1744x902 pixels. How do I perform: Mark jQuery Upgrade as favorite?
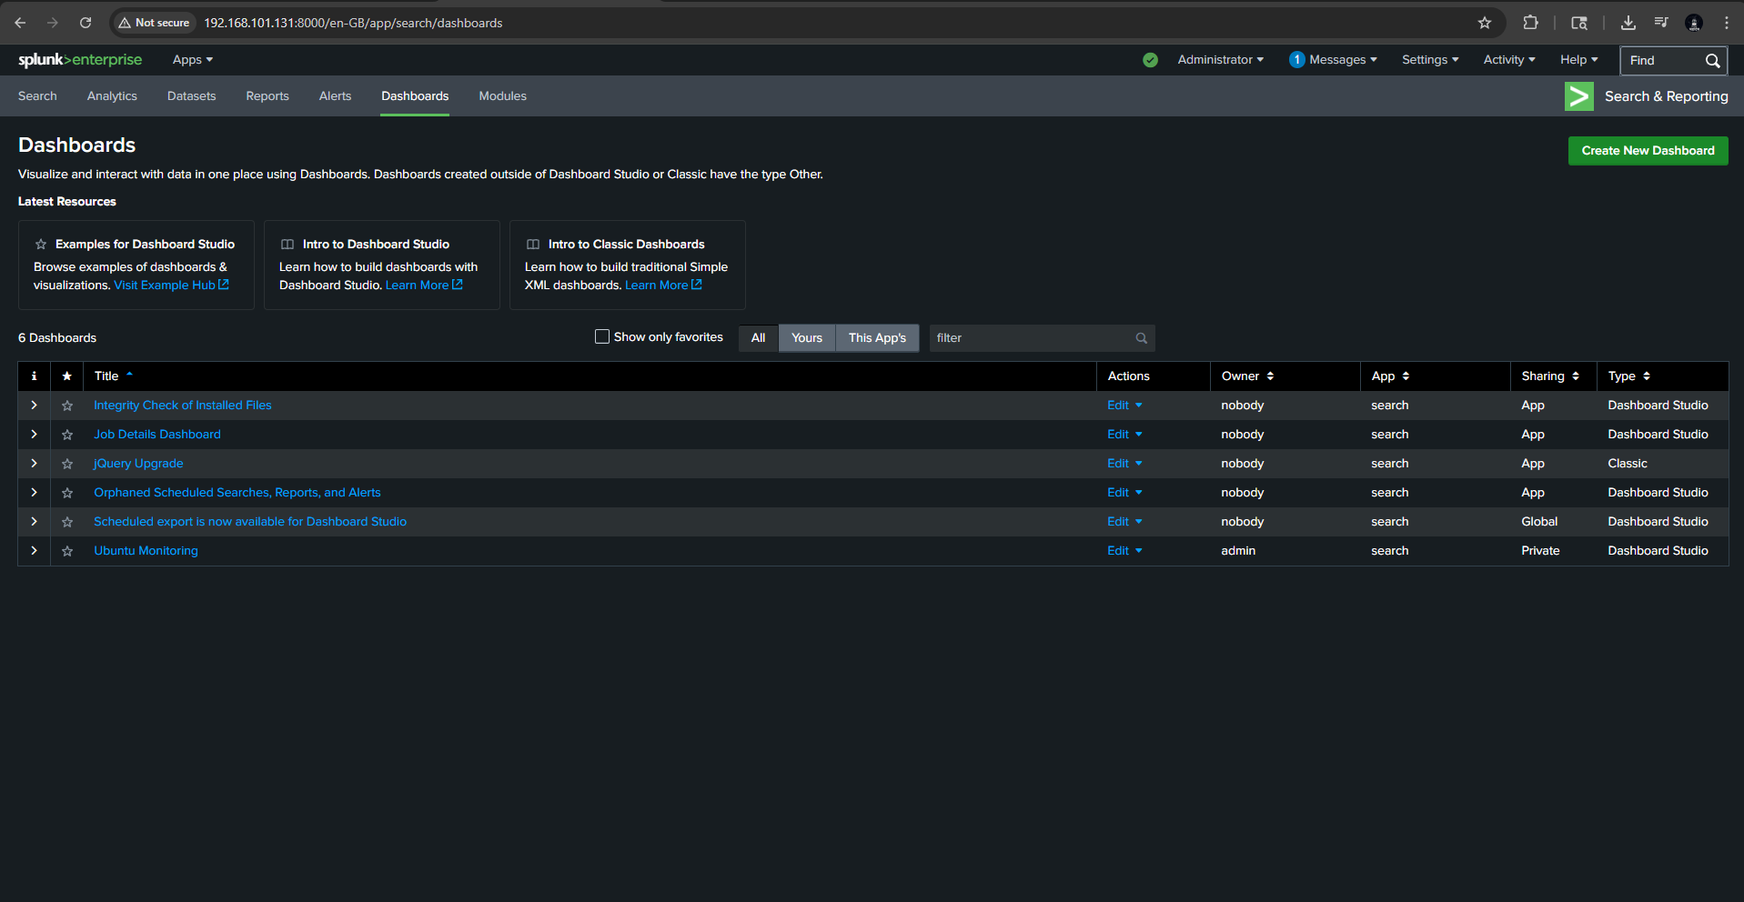pos(67,464)
